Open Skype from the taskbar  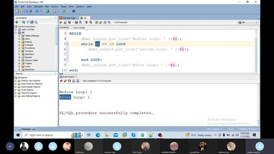pyautogui.click(x=133, y=135)
